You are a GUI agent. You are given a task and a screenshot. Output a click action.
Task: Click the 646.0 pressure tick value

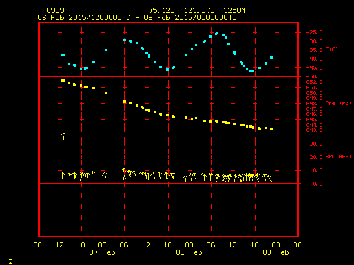tap(315, 114)
